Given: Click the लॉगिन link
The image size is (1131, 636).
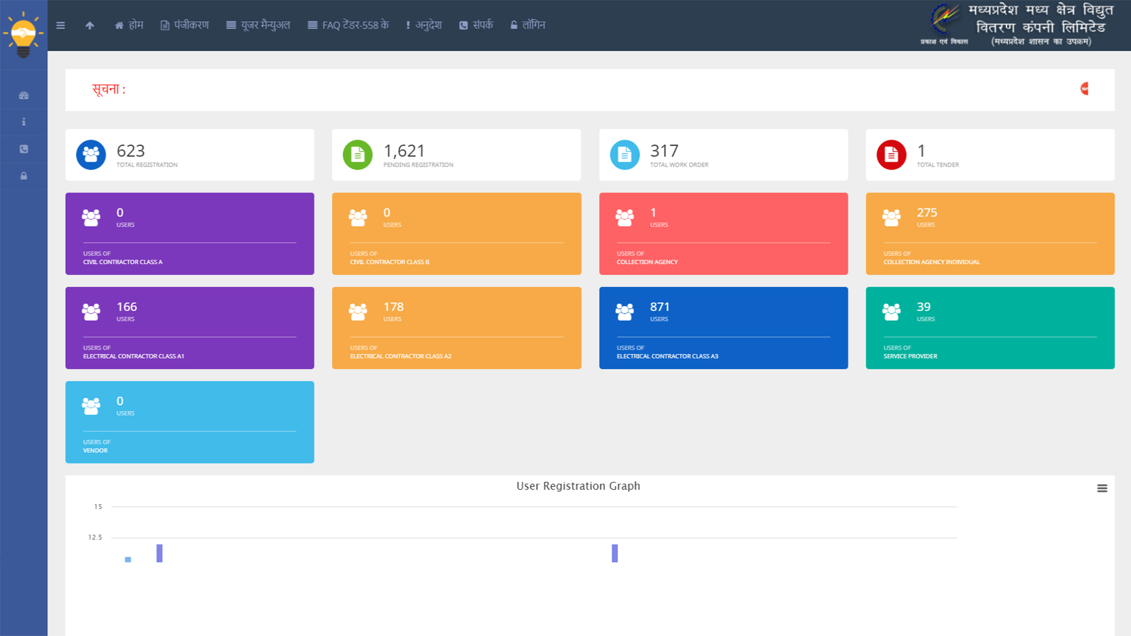Looking at the screenshot, I should pyautogui.click(x=528, y=25).
